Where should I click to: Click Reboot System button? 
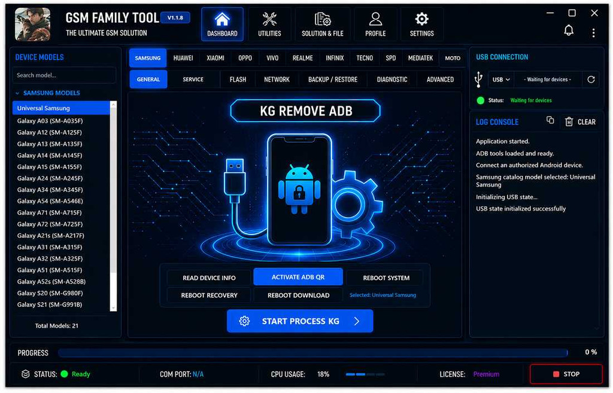[x=386, y=278]
